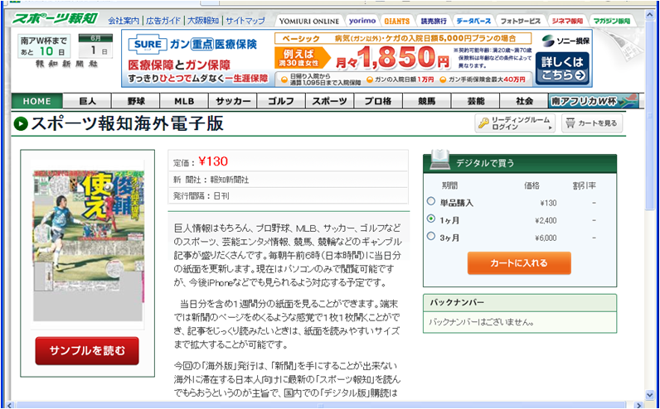
Task: Click the newspaper front page thumbnail
Action: coord(88,244)
